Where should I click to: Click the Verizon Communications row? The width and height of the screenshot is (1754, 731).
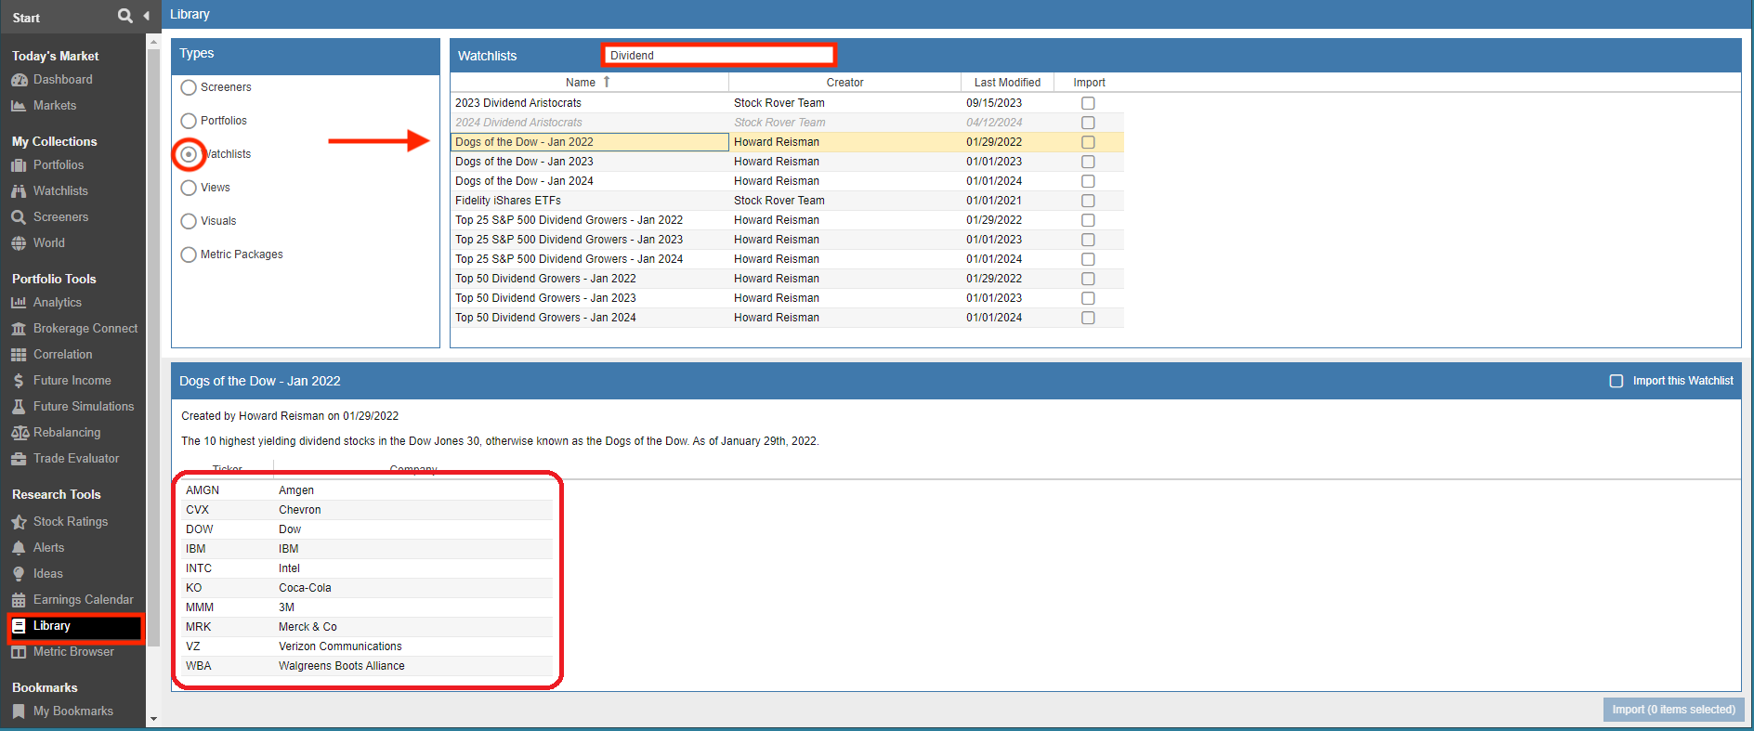click(367, 646)
